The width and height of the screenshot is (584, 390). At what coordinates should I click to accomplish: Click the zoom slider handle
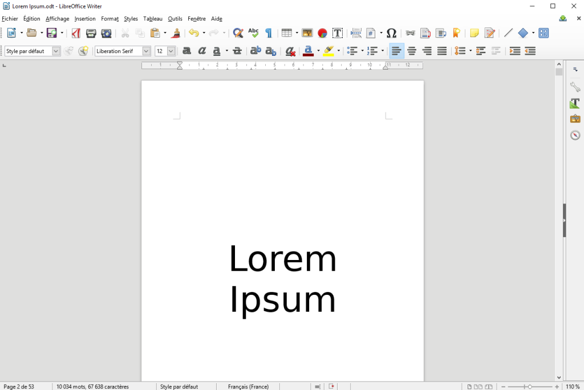click(530, 387)
